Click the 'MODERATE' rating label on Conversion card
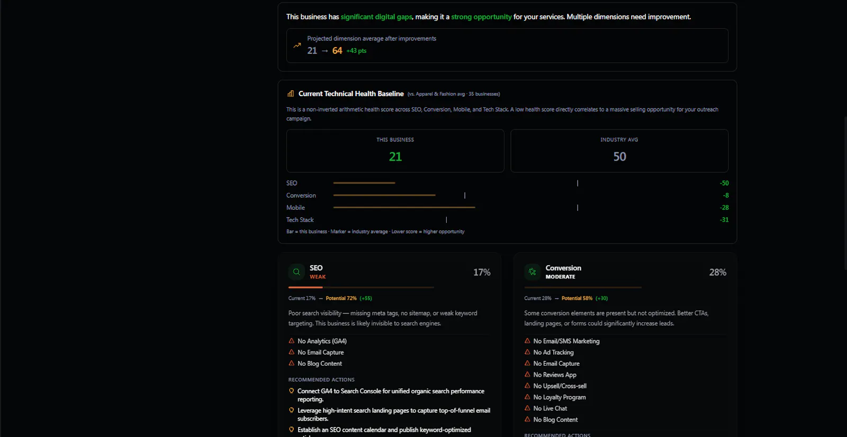Screen dimensions: 847x437 tap(560, 277)
